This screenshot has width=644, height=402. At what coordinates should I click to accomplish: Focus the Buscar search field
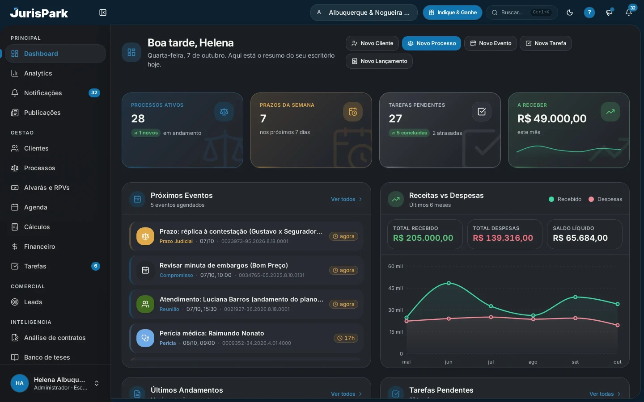(522, 13)
